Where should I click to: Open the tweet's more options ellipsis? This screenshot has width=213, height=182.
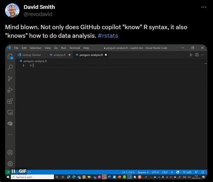pos(204,7)
